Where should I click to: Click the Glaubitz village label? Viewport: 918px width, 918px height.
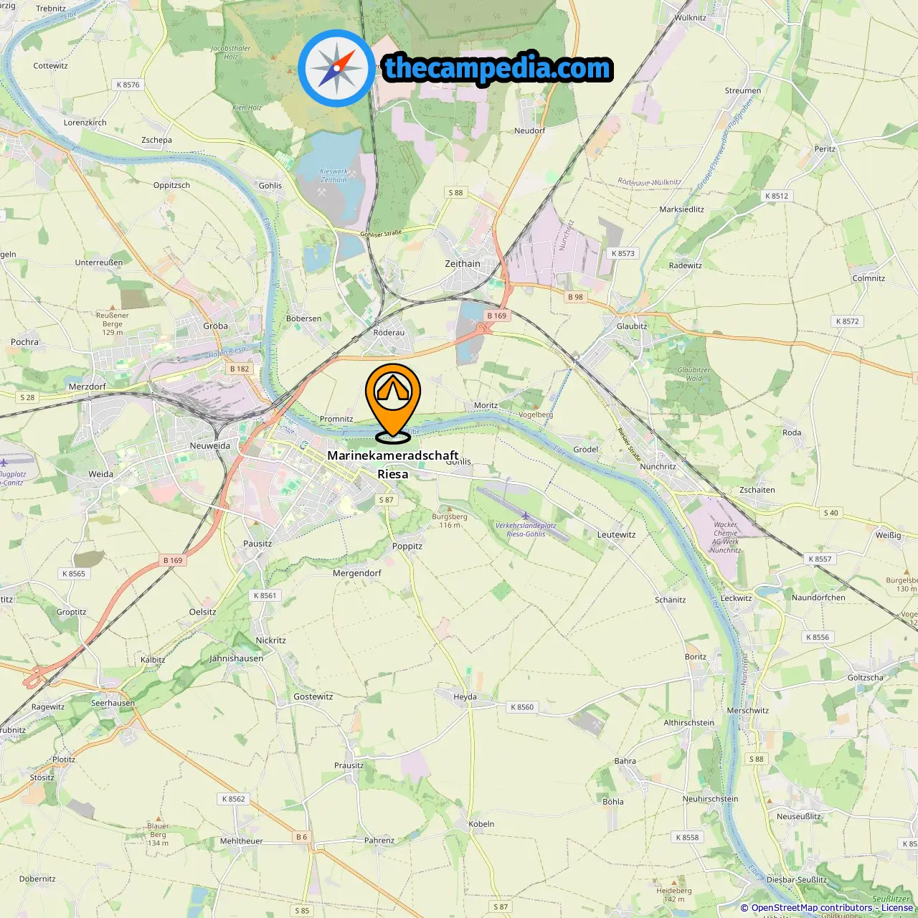click(x=632, y=326)
